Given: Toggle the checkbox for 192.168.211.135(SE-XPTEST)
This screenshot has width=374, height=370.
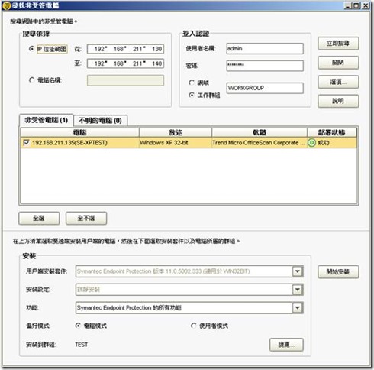Looking at the screenshot, I should (26, 143).
